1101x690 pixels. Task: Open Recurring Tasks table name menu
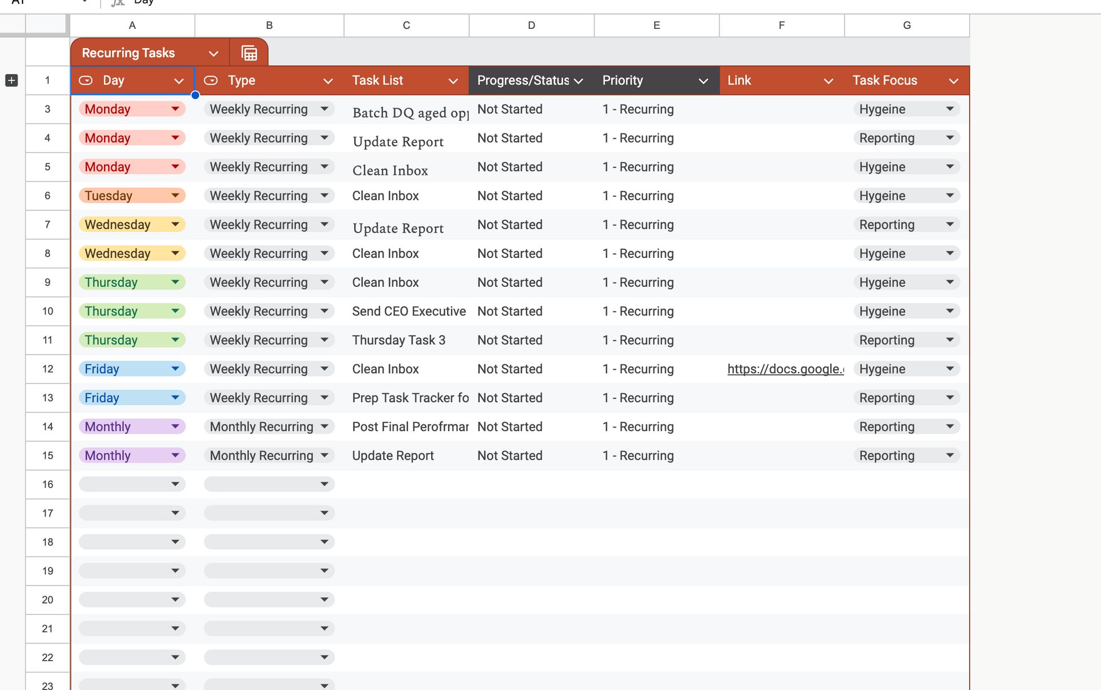213,54
